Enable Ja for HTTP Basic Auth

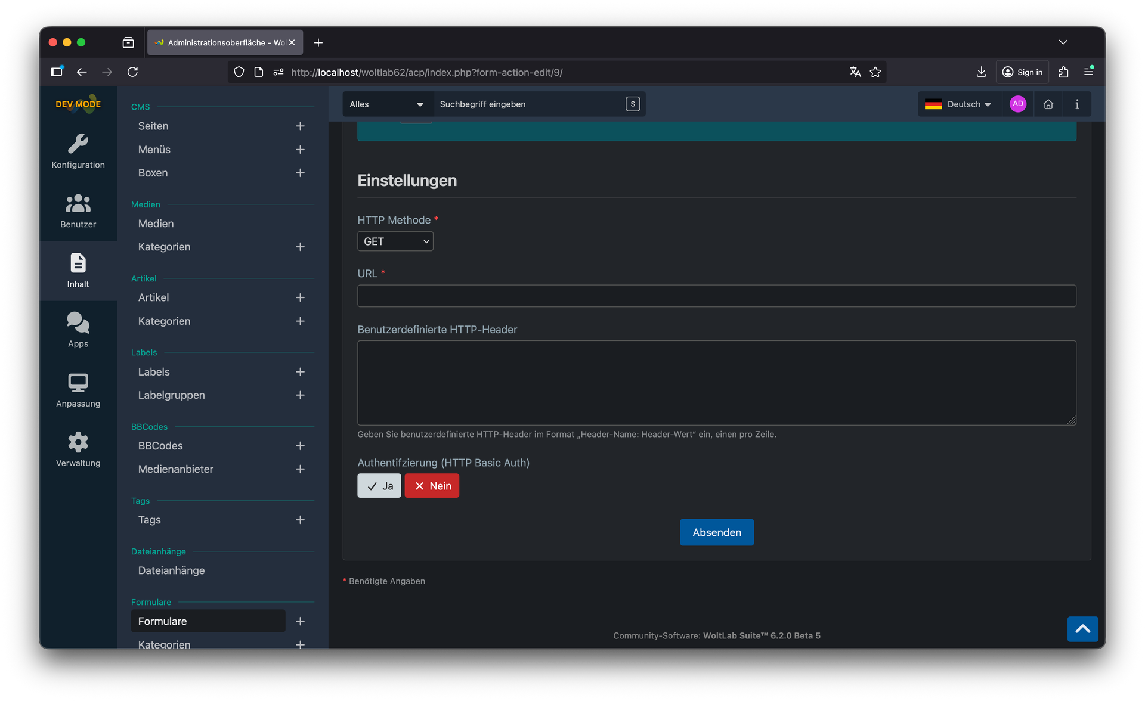click(379, 486)
